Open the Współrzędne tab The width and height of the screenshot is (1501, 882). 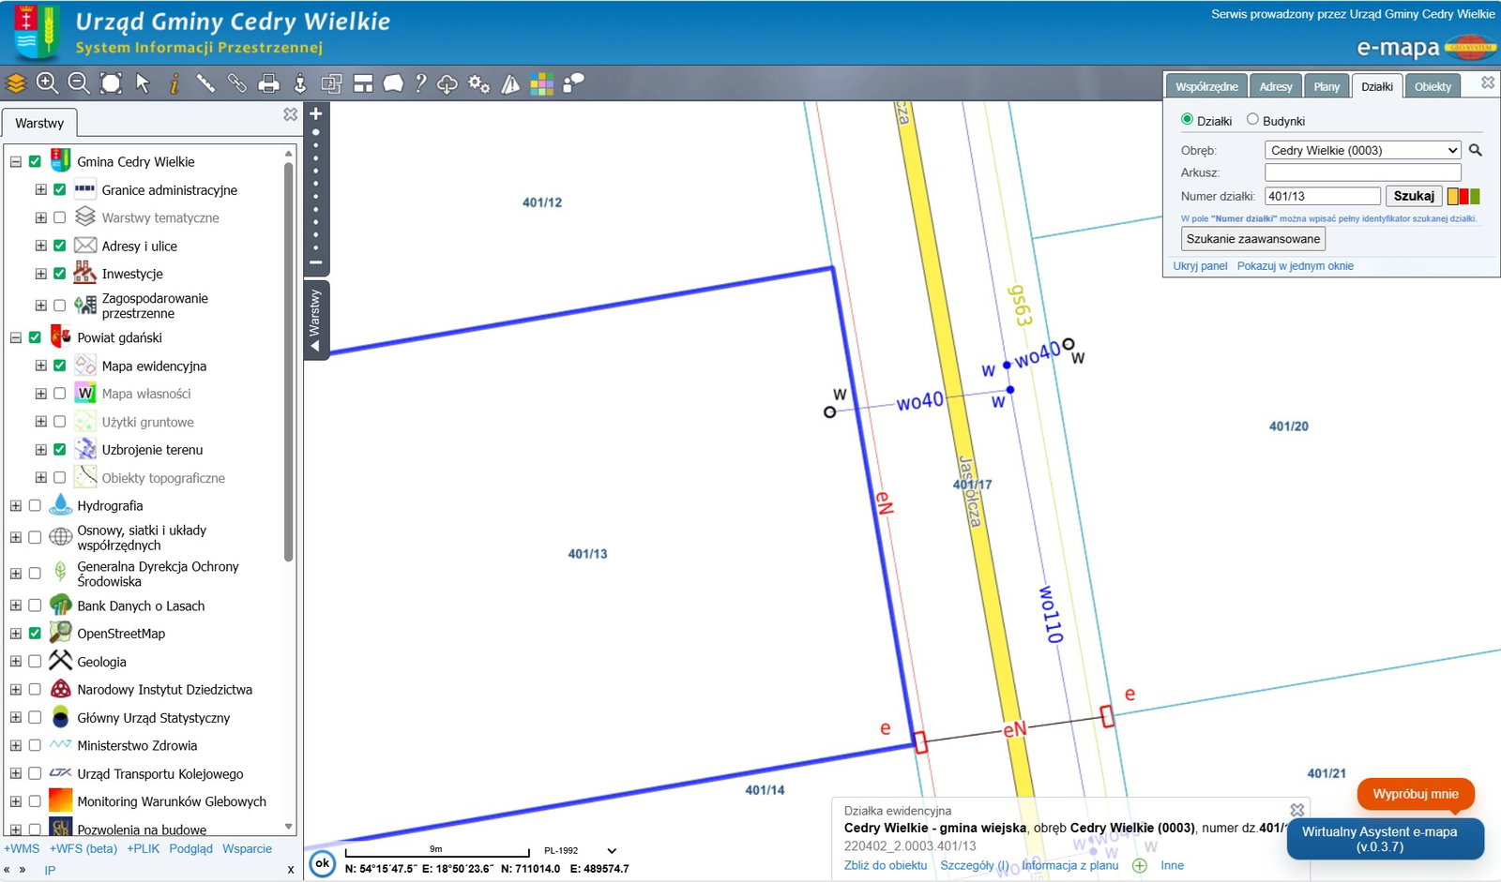(x=1206, y=86)
